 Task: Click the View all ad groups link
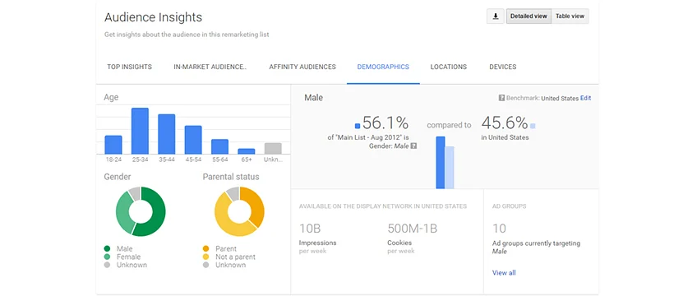pyautogui.click(x=504, y=273)
